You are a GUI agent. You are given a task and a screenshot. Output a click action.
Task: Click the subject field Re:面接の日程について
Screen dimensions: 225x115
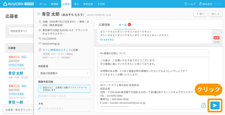pyautogui.click(x=153, y=53)
